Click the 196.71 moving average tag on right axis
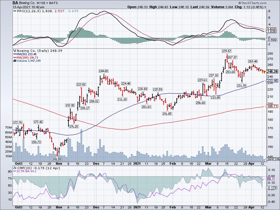This screenshot has height=210, width=280. pos(272,106)
